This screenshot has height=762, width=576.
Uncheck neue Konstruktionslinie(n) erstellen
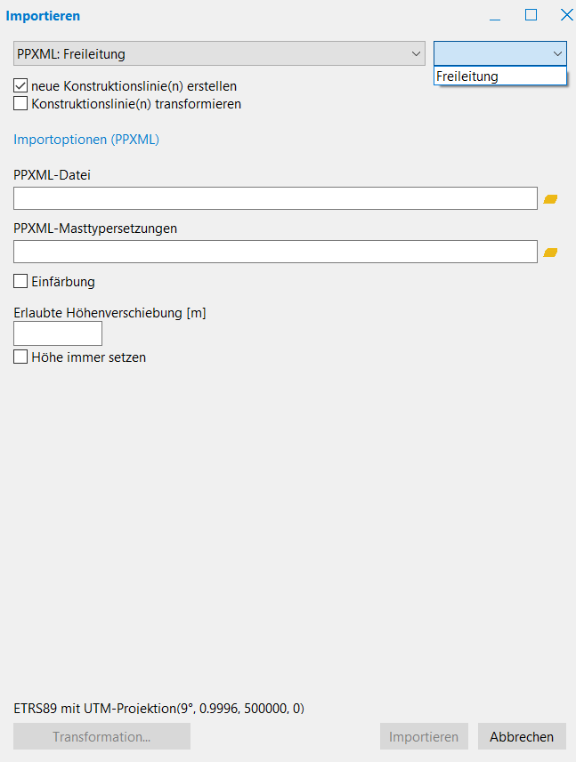click(21, 86)
